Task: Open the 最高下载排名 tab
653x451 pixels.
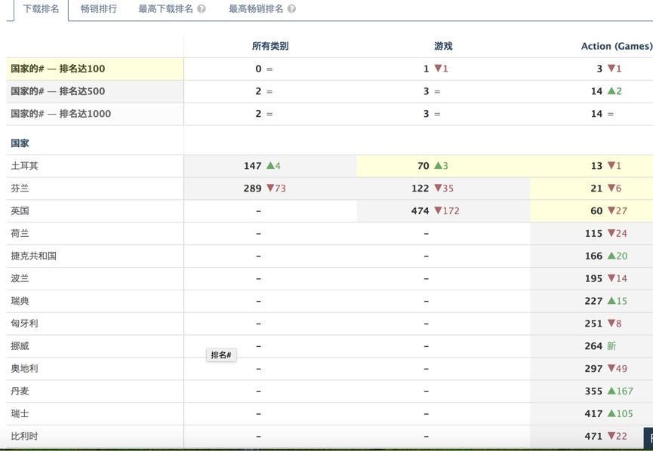Action: [166, 9]
